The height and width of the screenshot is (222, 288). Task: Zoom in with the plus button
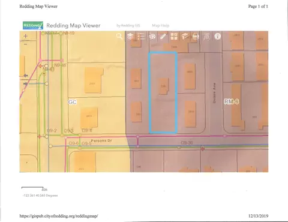pyautogui.click(x=26, y=36)
